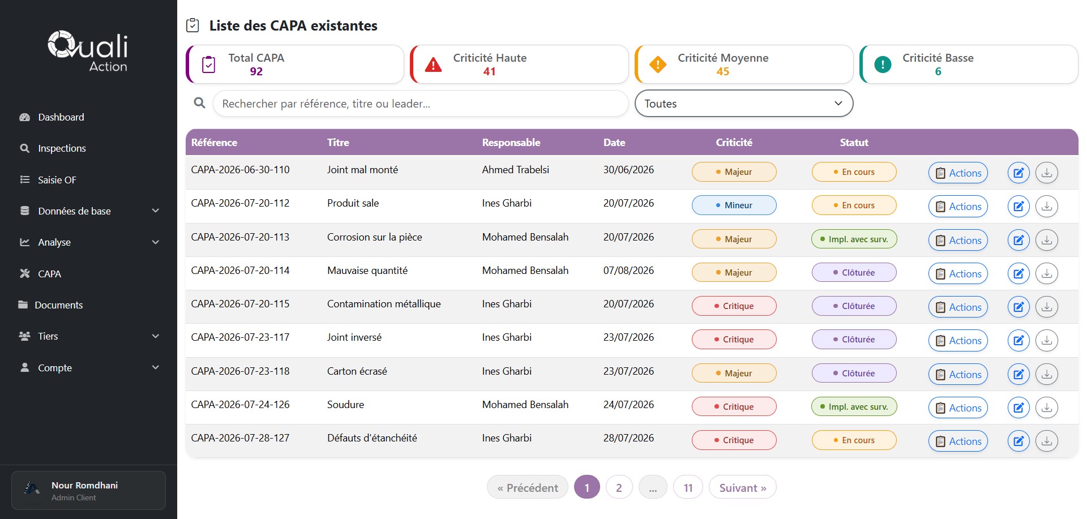The height and width of the screenshot is (519, 1087).
Task: Click the Critique badge for Contamination métallique
Action: 734,306
